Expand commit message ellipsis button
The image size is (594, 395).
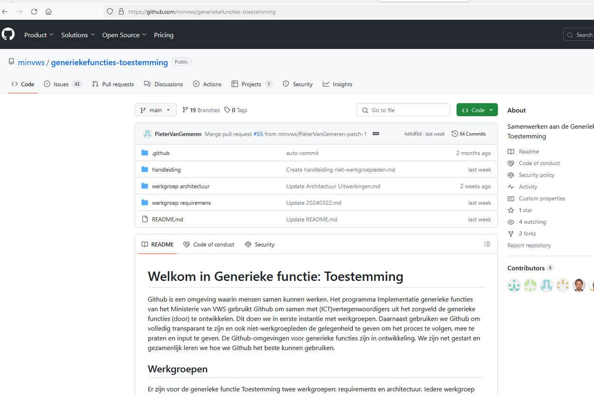(376, 134)
